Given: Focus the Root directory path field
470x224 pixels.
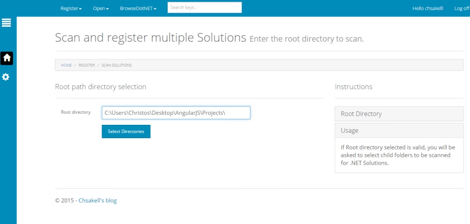Looking at the screenshot, I should 176,112.
